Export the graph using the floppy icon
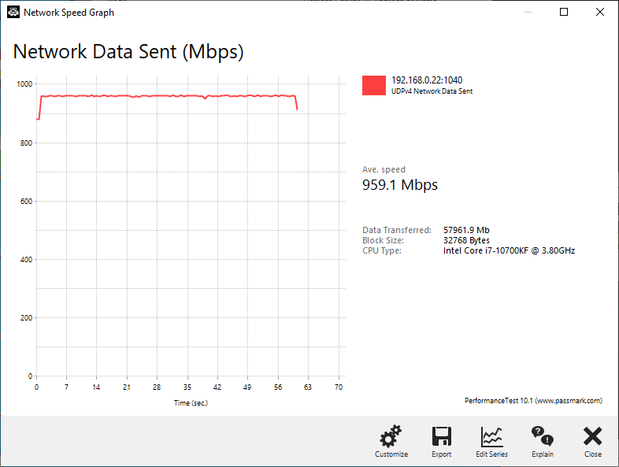The height and width of the screenshot is (467, 619). pos(441,439)
